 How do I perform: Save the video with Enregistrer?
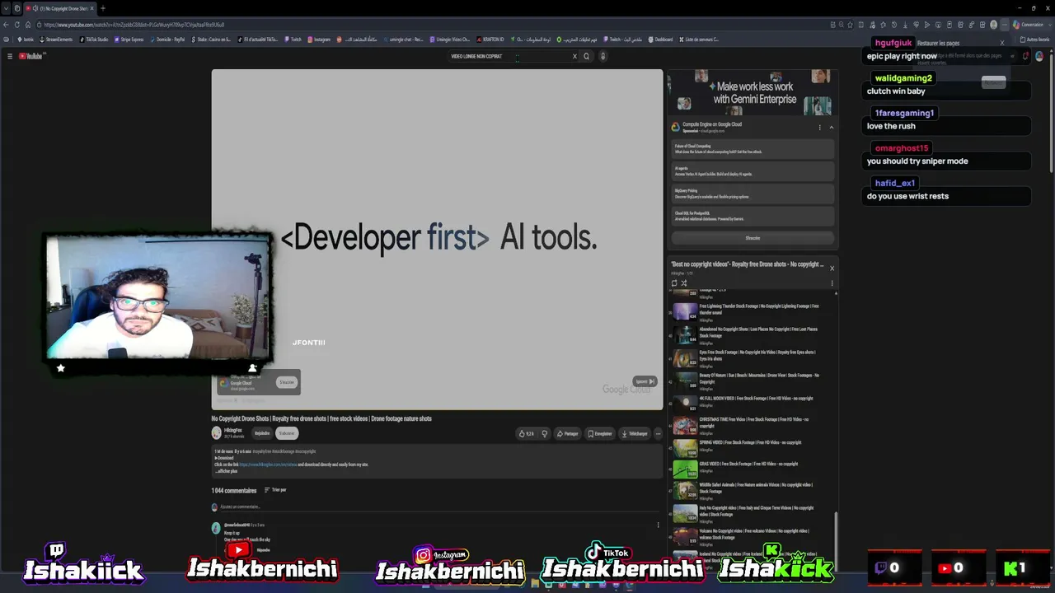(x=600, y=433)
